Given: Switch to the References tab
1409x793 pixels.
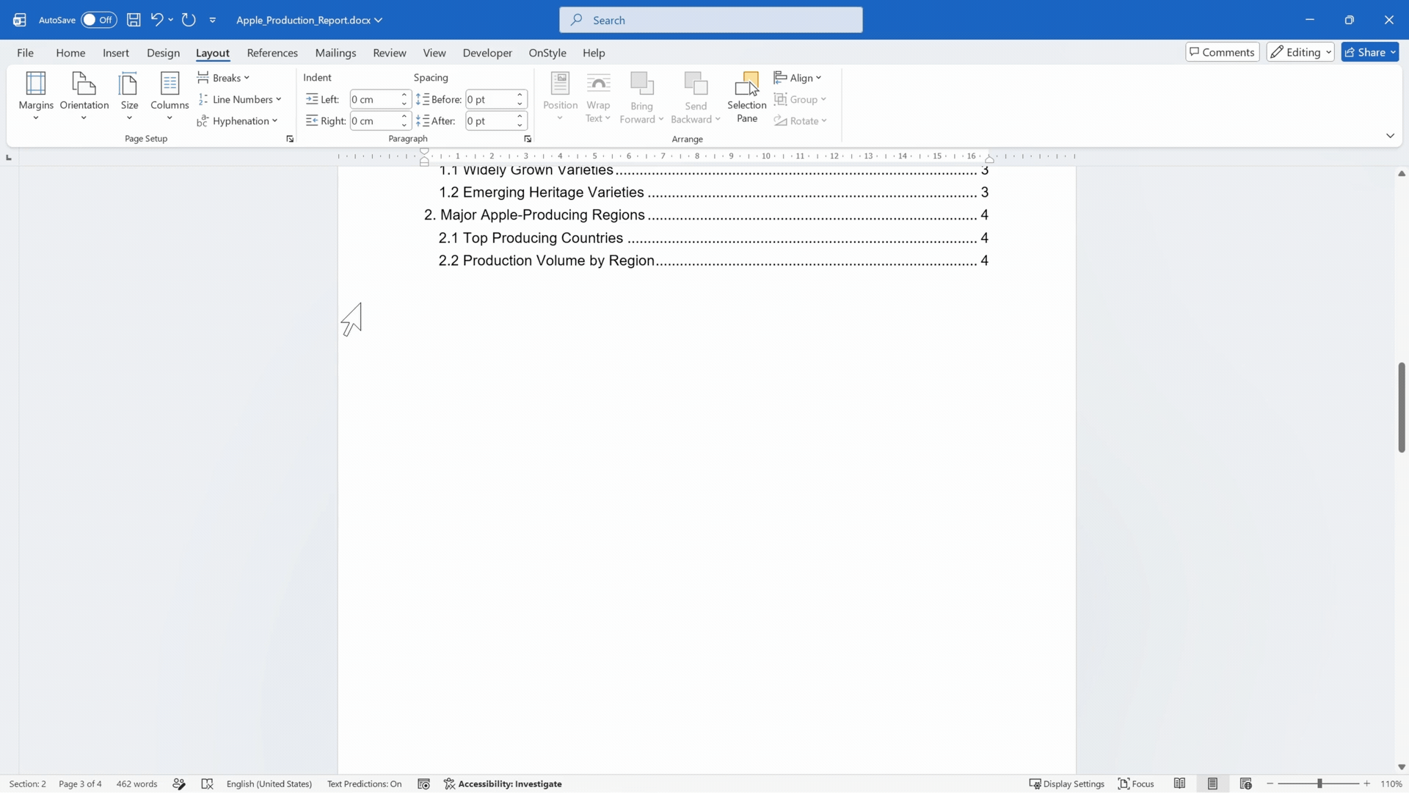Looking at the screenshot, I should [272, 53].
